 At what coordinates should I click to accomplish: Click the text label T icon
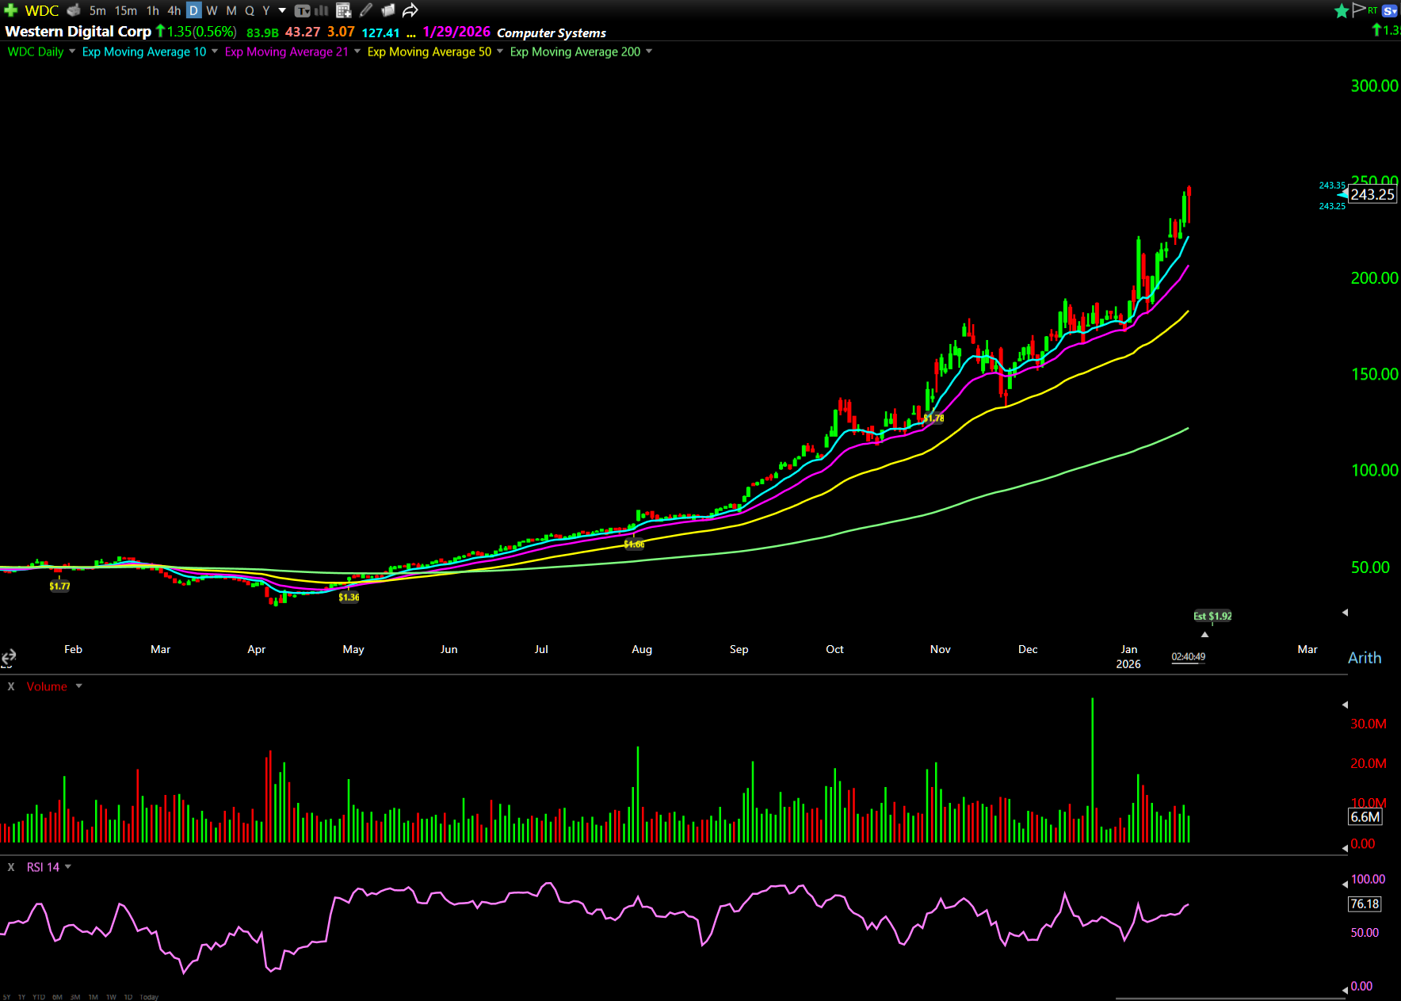302,10
